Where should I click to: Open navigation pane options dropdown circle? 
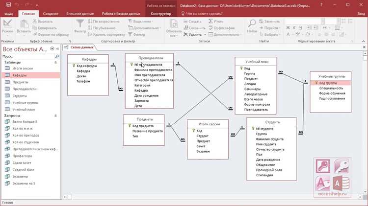click(x=52, y=49)
